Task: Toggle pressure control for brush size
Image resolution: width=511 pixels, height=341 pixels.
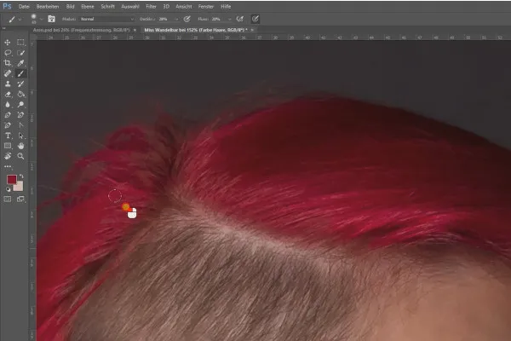Action: 255,19
